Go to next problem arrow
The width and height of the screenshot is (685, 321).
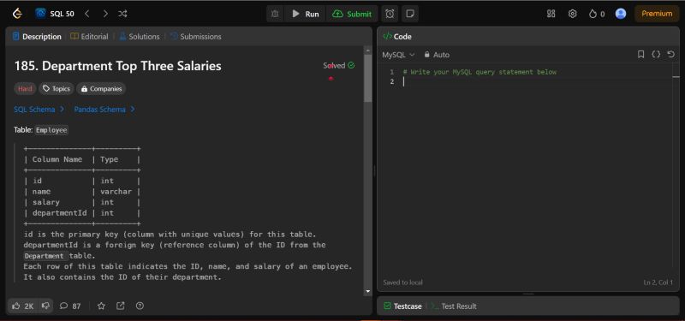104,14
